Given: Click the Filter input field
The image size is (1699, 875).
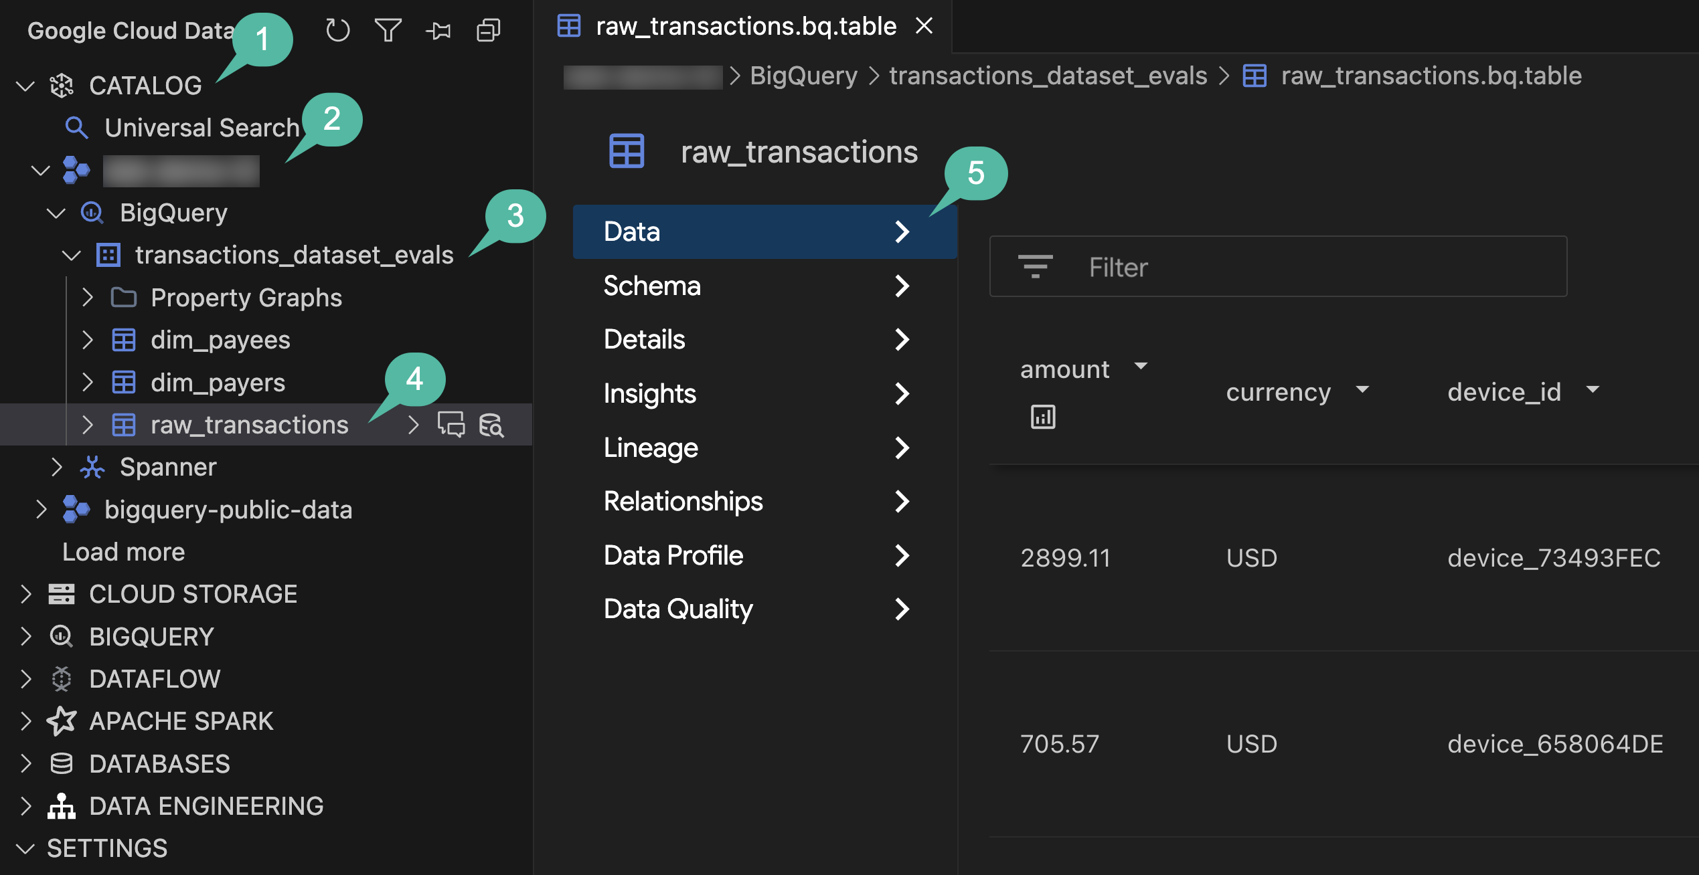Looking at the screenshot, I should (1278, 266).
